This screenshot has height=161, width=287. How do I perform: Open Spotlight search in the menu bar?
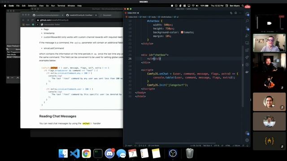tap(243, 6)
